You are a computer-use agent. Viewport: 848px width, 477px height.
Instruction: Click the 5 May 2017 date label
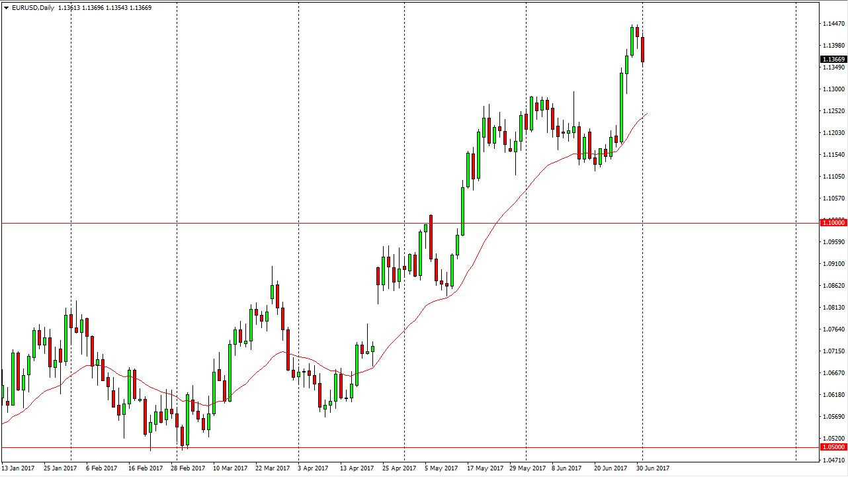441,468
